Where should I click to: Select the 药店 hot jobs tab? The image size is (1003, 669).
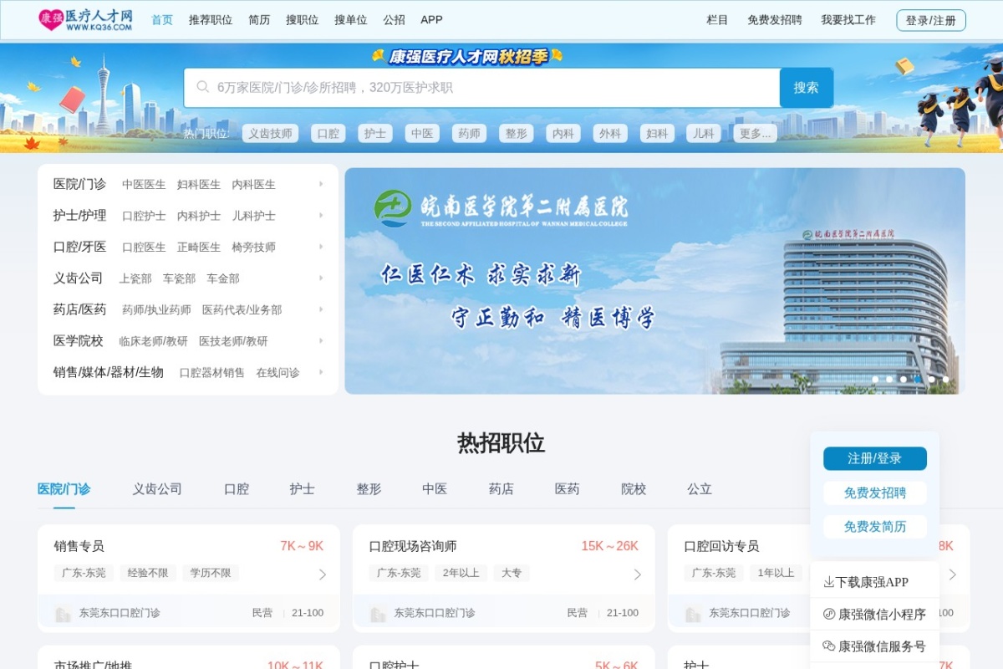(501, 489)
